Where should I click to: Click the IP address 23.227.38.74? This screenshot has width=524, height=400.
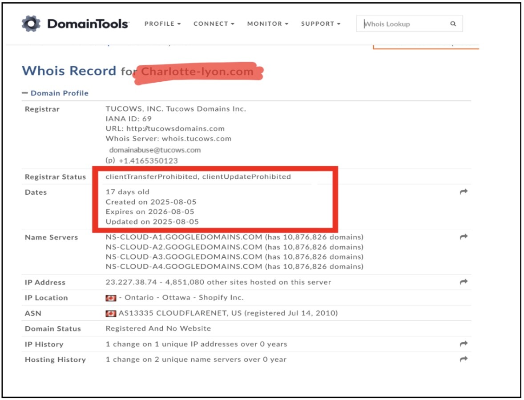(x=131, y=282)
